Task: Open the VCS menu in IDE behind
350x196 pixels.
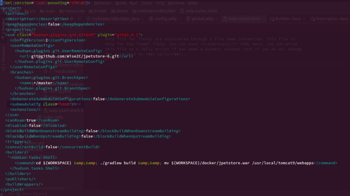Action: coord(160,3)
